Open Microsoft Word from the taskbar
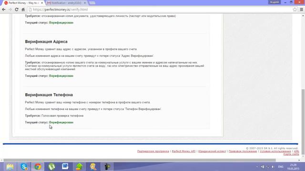 click(65, 167)
